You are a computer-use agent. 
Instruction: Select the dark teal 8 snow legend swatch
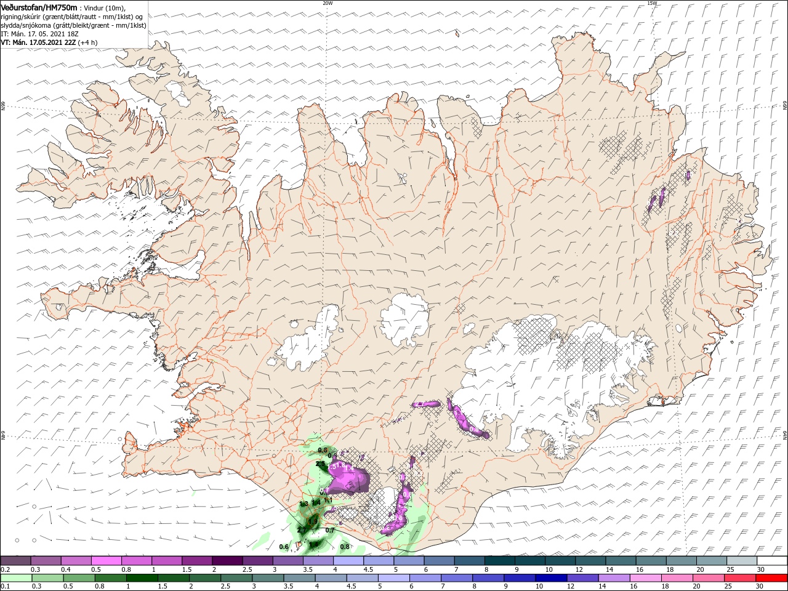point(499,560)
